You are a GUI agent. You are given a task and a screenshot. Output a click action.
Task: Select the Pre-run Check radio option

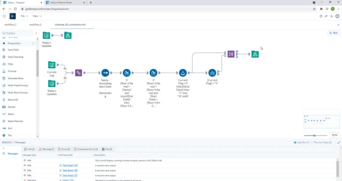pos(312,143)
